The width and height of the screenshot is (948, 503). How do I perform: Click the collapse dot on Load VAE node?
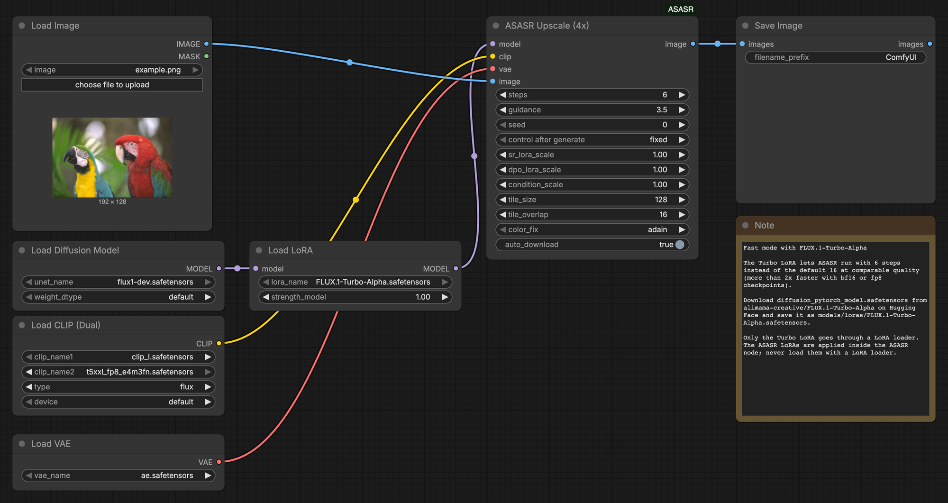click(x=22, y=444)
